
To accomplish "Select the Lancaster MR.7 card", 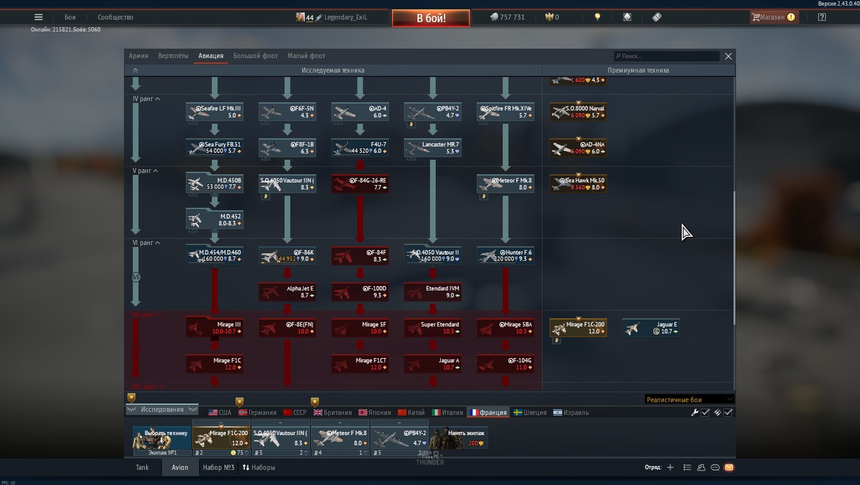I will pos(433,148).
